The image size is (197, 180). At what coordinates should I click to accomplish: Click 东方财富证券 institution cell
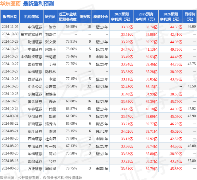point(32,34)
